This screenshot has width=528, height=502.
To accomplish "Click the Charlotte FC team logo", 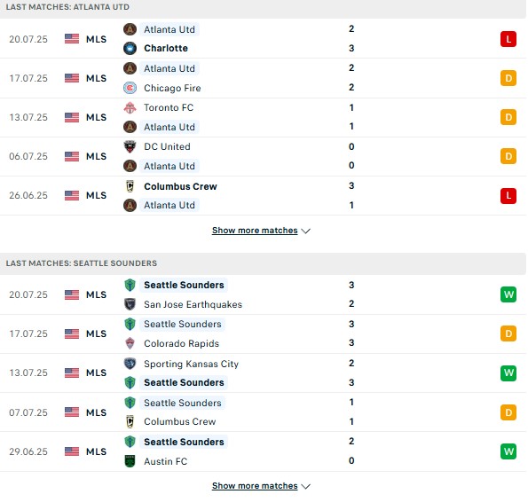I will [x=130, y=48].
